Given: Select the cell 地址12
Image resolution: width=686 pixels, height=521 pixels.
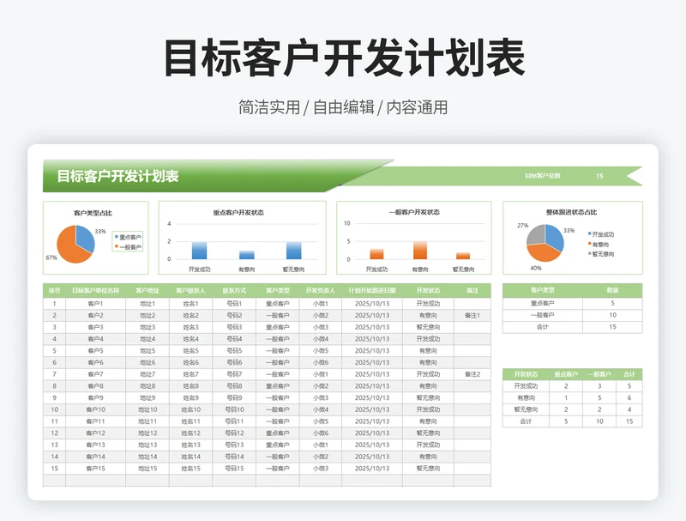Looking at the screenshot, I should pos(147,433).
